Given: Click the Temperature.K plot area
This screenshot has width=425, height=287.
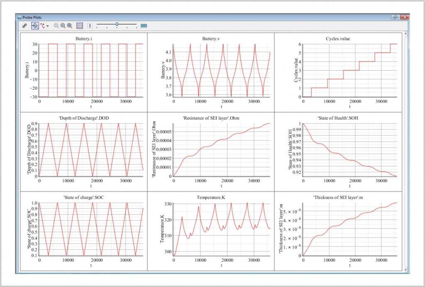Looking at the screenshot, I should pos(222,229).
